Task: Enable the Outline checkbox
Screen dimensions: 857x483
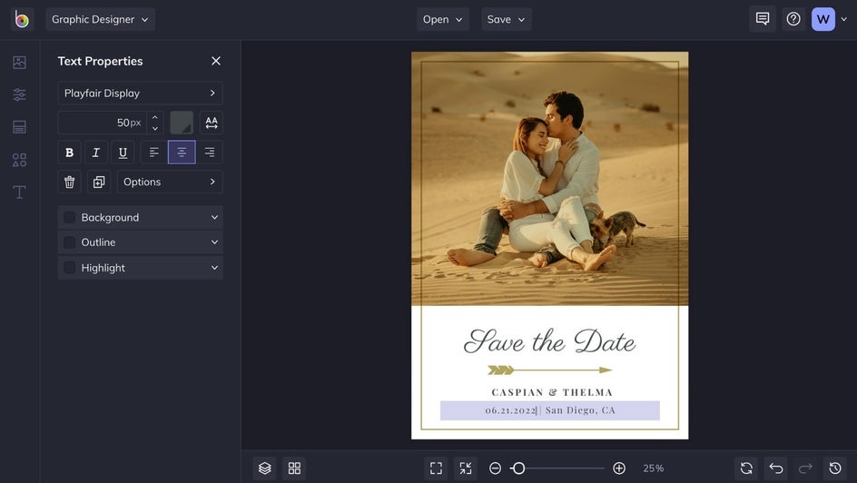Action: click(x=70, y=242)
